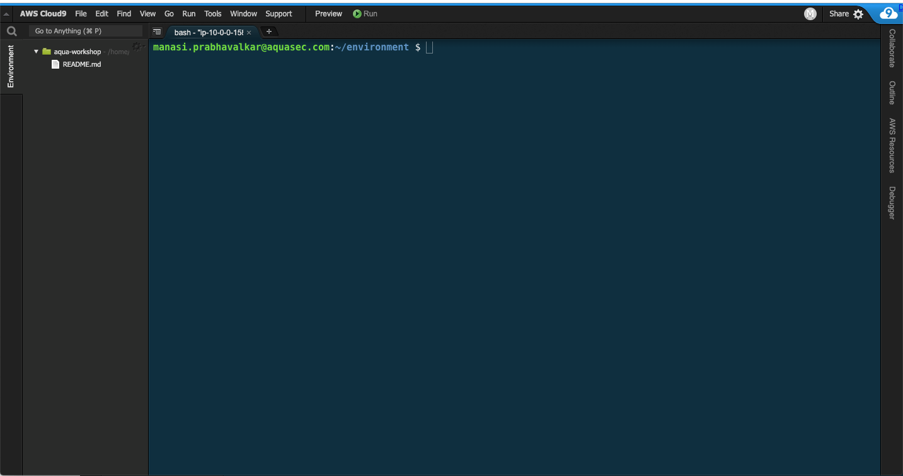Screen dimensions: 903x476
Task: Select the aqua-workshop folder
Action: tap(78, 52)
